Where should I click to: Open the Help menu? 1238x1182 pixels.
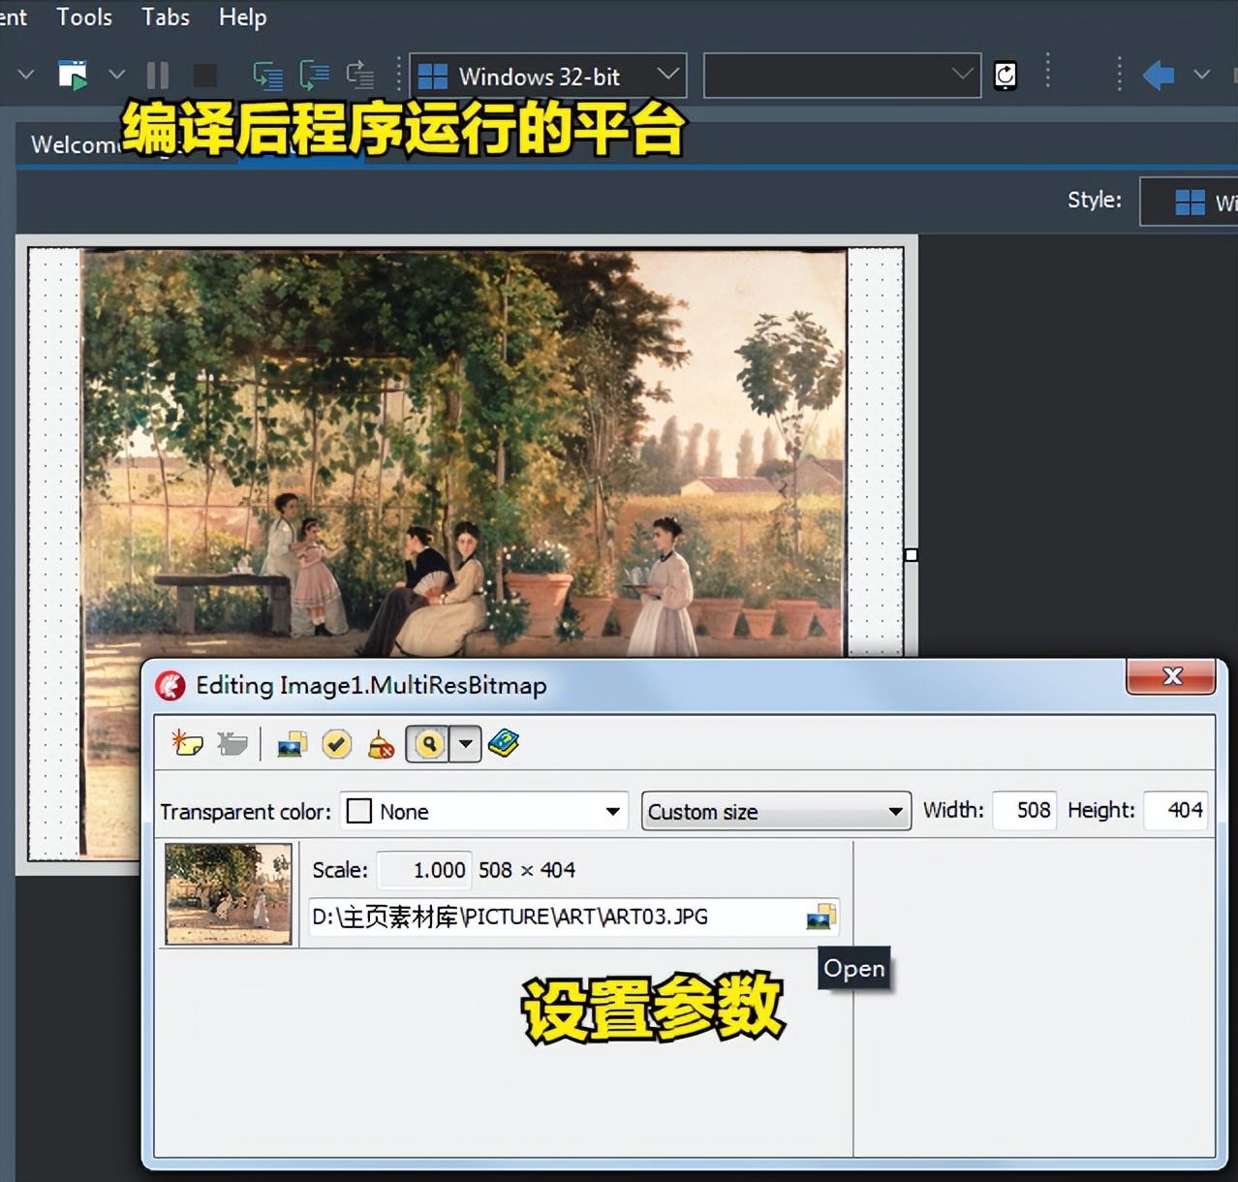click(242, 17)
